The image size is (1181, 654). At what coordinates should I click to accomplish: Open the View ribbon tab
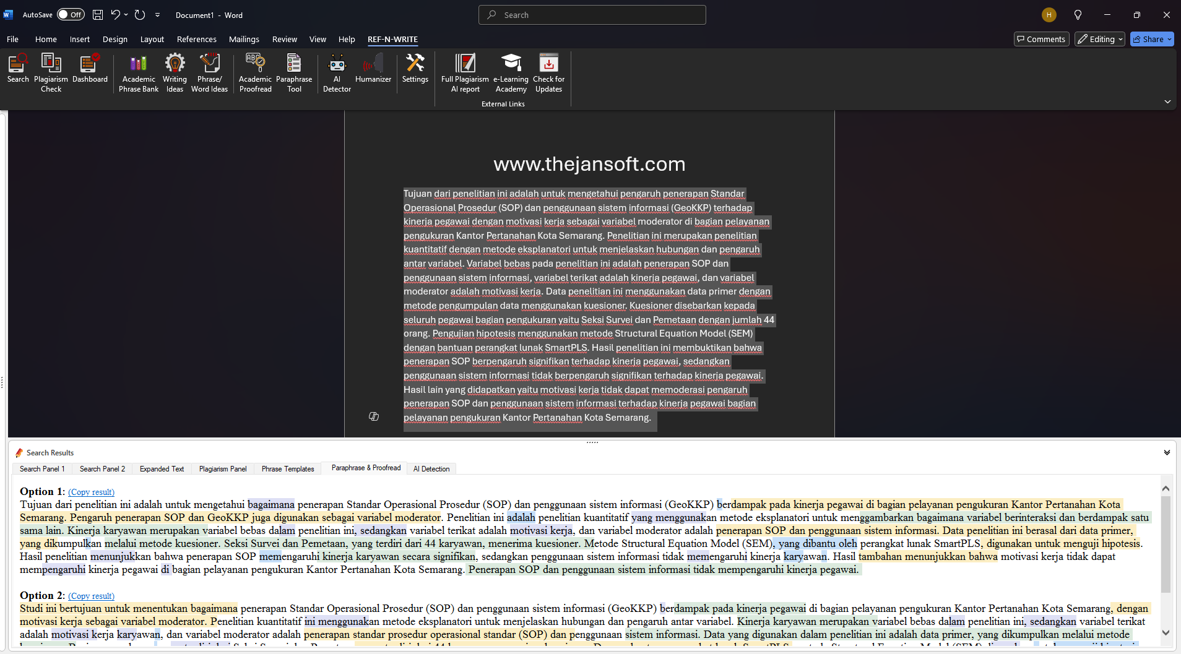coord(318,39)
